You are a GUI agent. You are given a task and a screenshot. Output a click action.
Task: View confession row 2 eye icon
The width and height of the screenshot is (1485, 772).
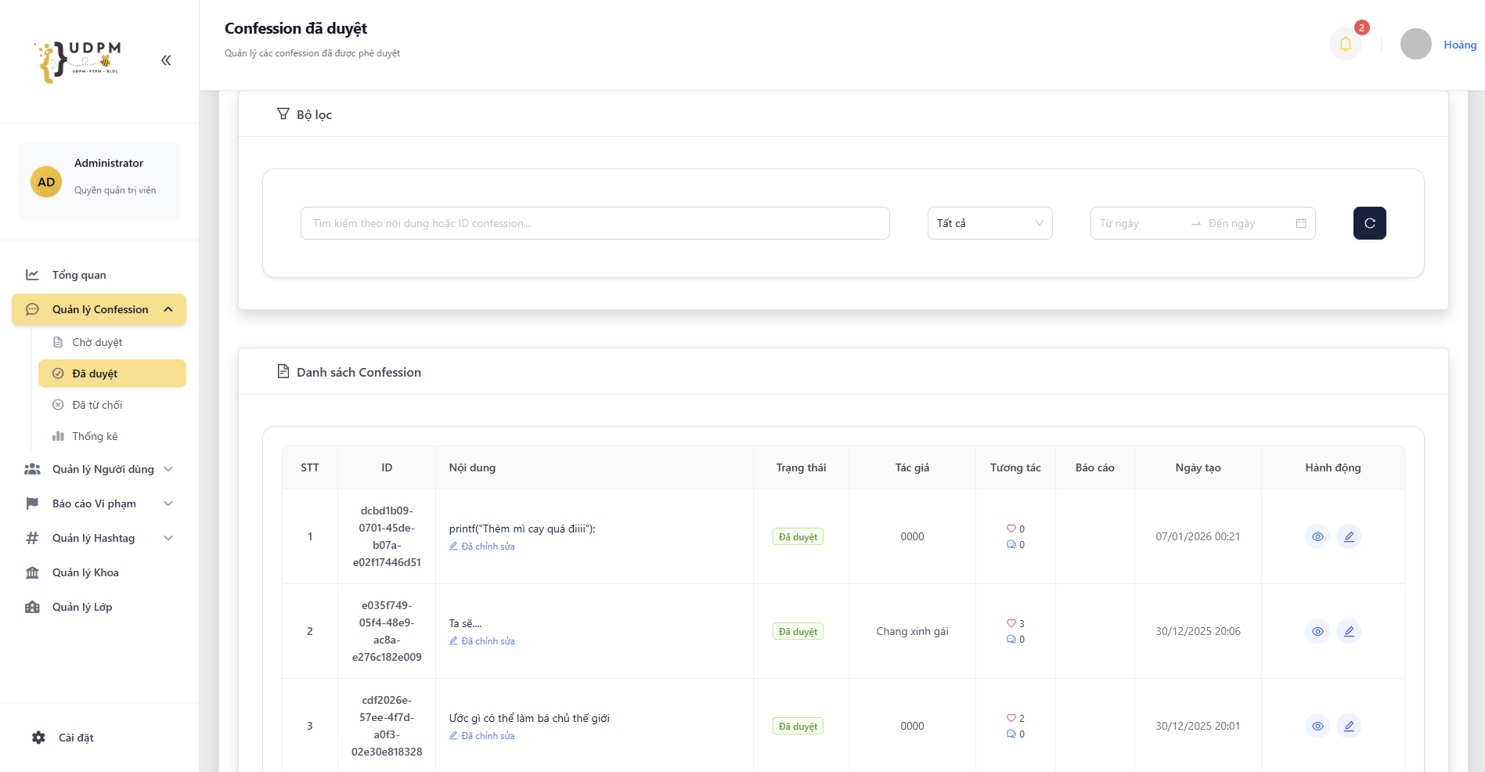pyautogui.click(x=1317, y=631)
